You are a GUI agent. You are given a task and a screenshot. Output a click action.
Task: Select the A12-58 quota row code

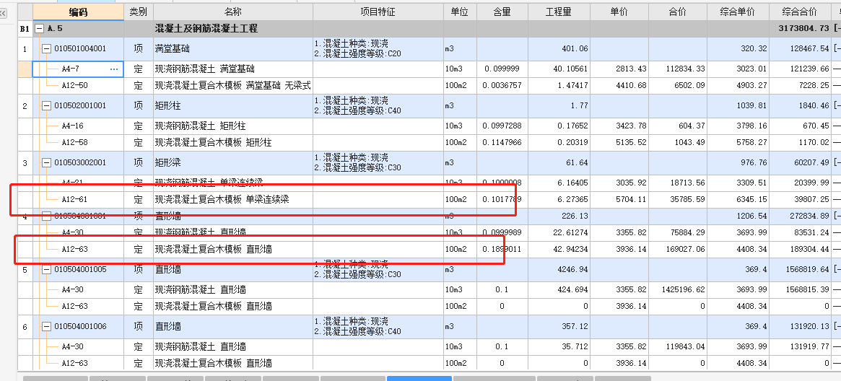click(75, 143)
